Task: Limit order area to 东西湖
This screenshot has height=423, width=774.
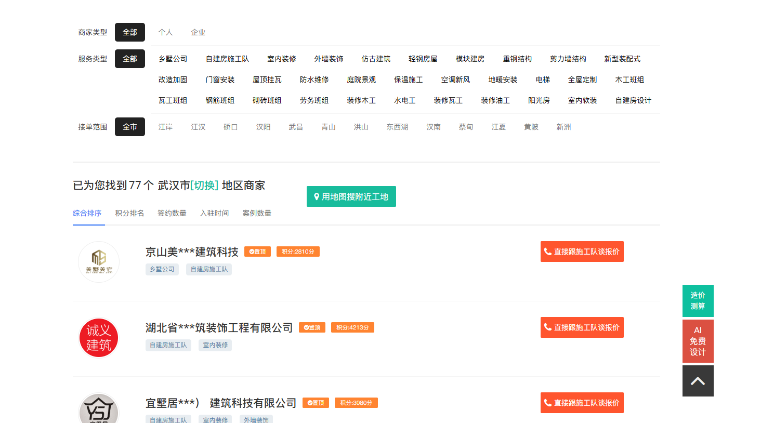Action: point(397,127)
